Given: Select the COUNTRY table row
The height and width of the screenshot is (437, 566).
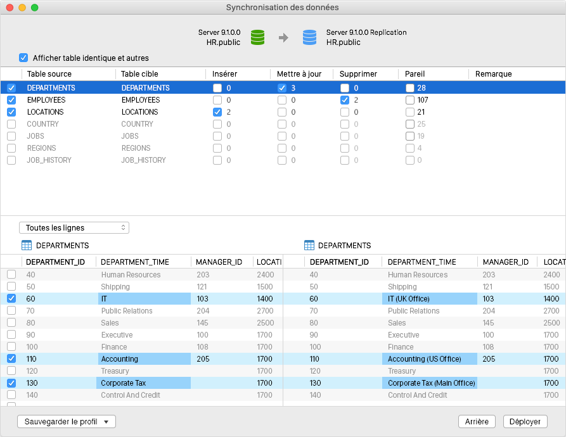Looking at the screenshot, I should point(43,124).
